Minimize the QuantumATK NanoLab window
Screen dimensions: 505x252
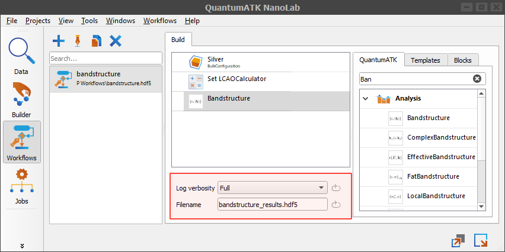click(x=467, y=7)
